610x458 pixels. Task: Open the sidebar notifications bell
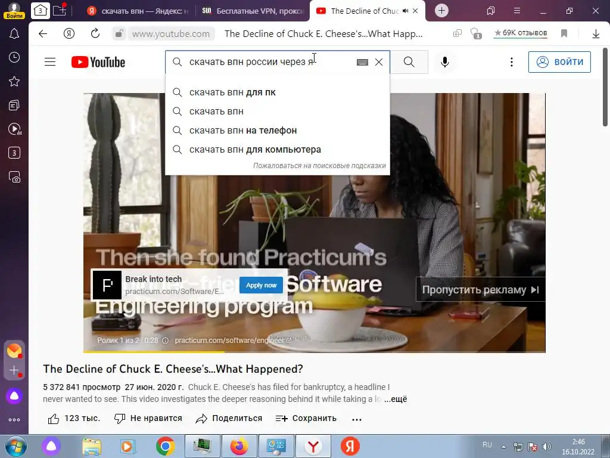tap(14, 34)
